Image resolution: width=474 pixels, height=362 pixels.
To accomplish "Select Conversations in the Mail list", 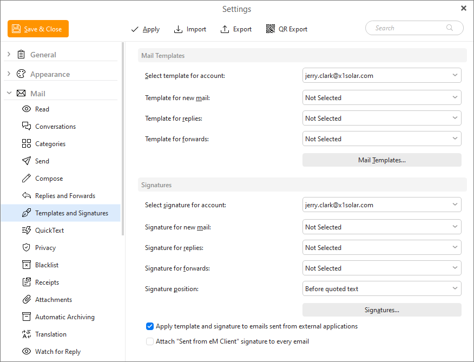I will click(x=55, y=127).
